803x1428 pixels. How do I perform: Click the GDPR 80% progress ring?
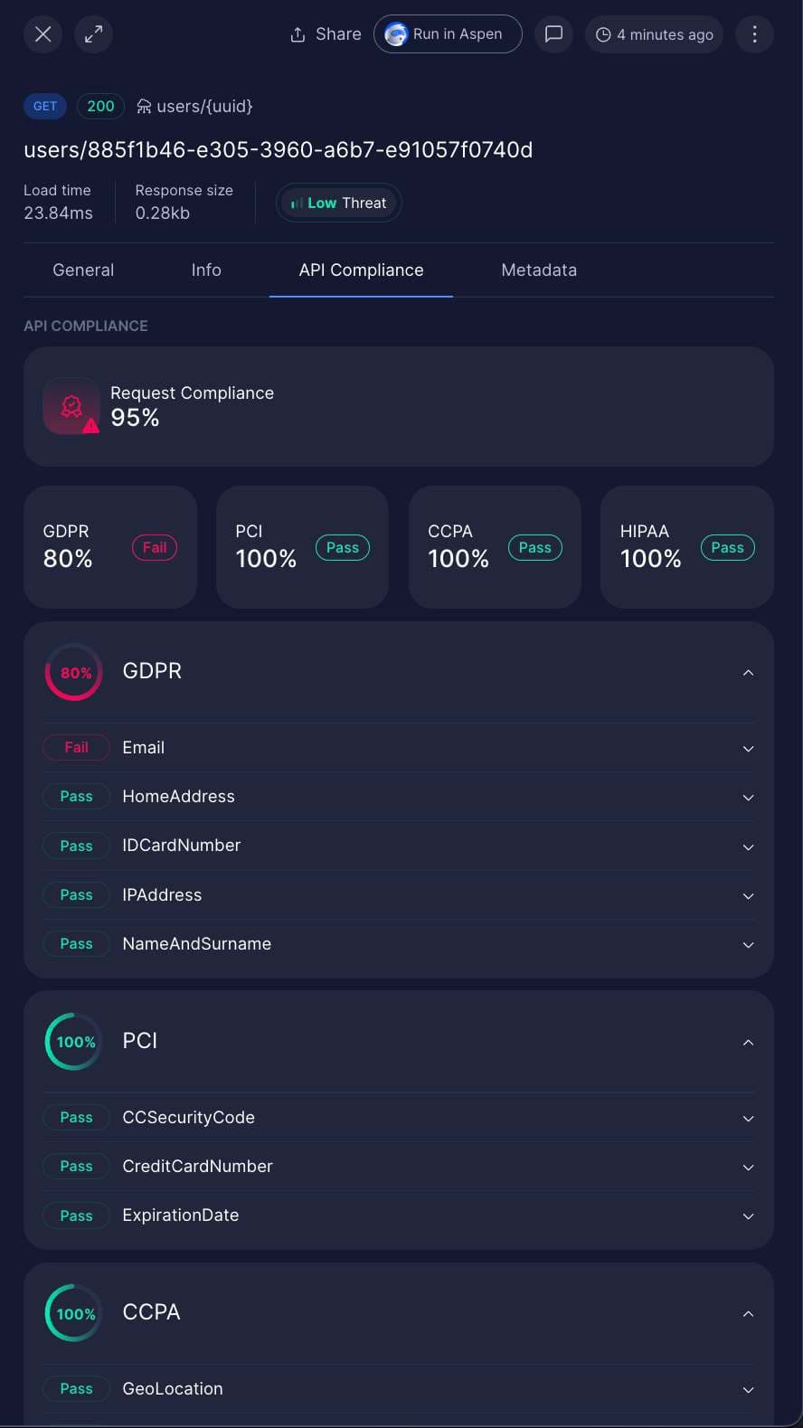73,672
